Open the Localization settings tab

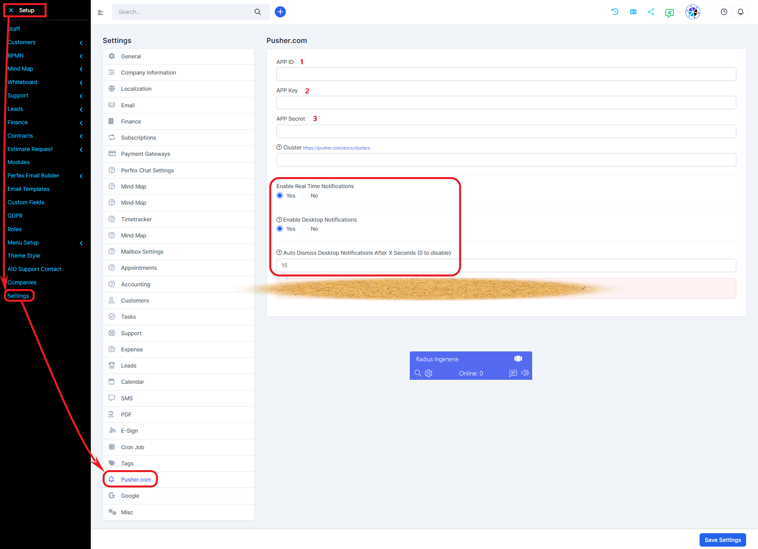click(x=178, y=89)
